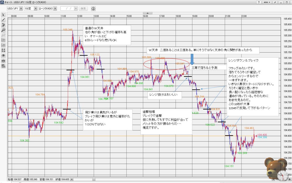Expand the 1分足 timeframe dropdown
The height and width of the screenshot is (183, 292).
point(30,9)
